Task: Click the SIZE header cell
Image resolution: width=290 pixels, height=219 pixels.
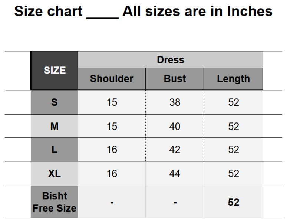Action: click(55, 71)
